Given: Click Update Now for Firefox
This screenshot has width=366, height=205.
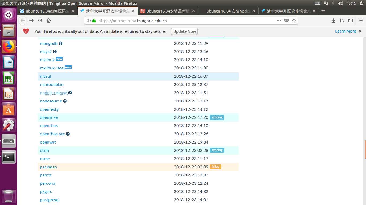Looking at the screenshot, I should tap(185, 31).
